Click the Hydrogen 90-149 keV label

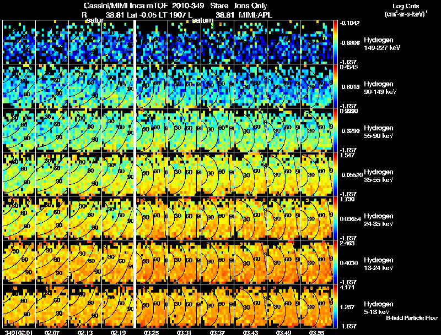[x=380, y=88]
